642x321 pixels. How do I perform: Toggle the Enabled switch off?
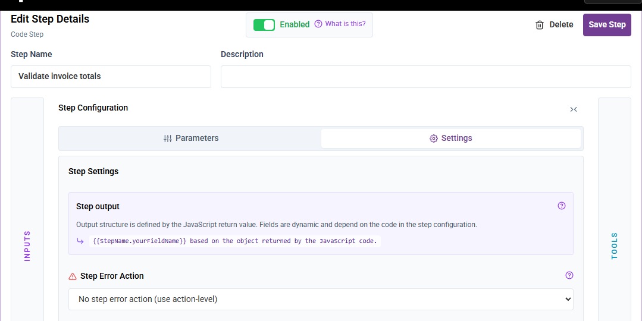click(x=264, y=25)
